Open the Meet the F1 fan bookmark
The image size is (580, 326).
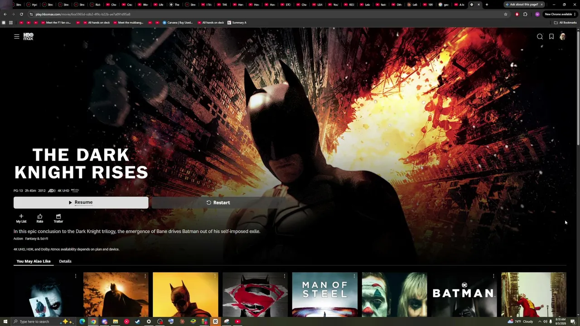click(55, 23)
